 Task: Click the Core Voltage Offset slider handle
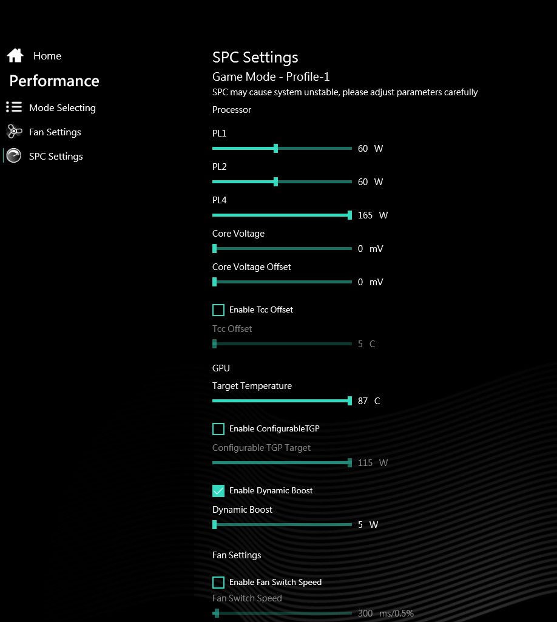[x=215, y=282]
